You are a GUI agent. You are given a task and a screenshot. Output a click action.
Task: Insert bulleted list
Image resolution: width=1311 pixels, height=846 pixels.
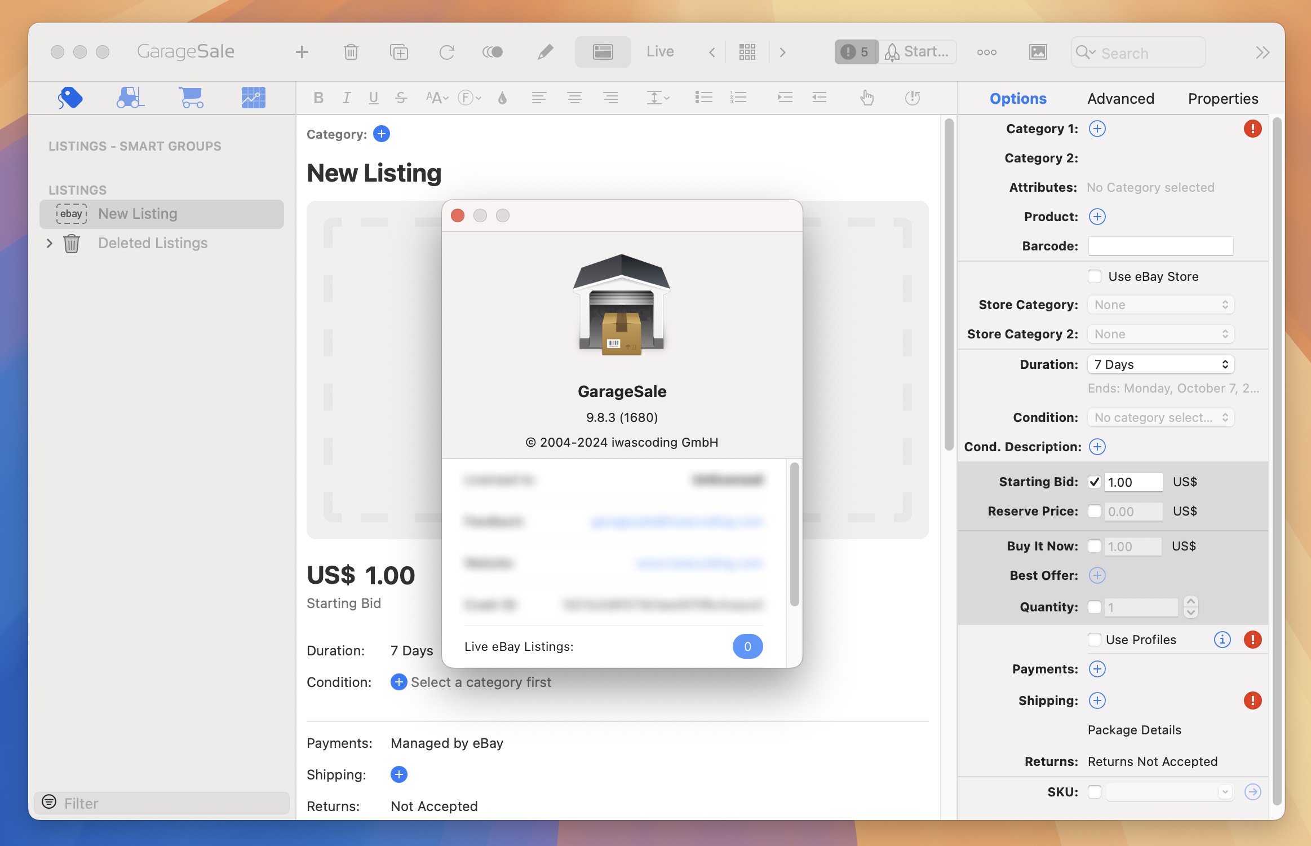tap(703, 98)
